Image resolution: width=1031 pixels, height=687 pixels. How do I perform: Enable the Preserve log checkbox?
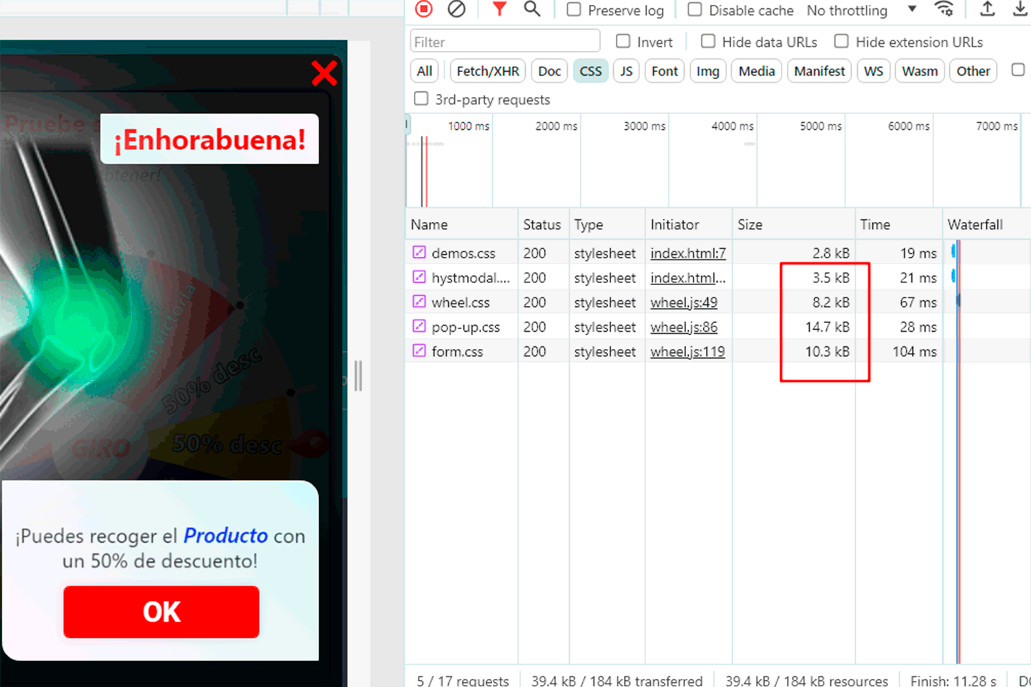click(x=574, y=10)
